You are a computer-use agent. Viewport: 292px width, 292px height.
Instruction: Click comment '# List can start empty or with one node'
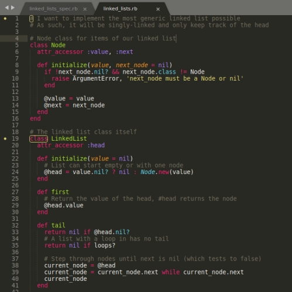(114, 165)
